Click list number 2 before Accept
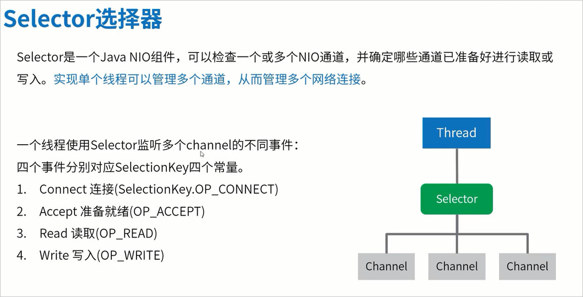The image size is (583, 297). (21, 212)
